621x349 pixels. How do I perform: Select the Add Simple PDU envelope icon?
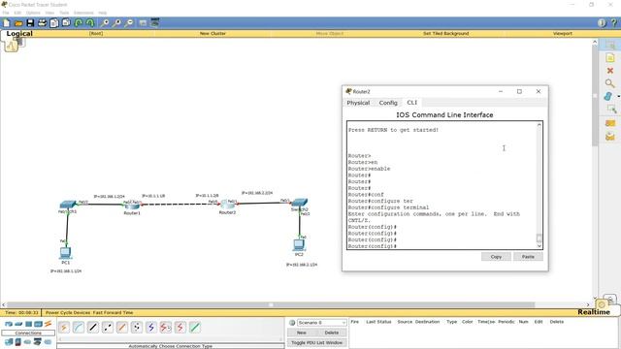pyautogui.click(x=610, y=123)
